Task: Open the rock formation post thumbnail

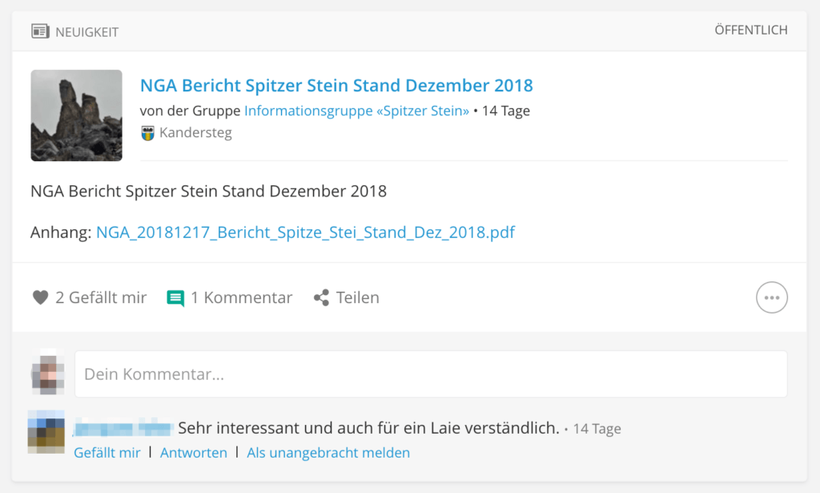Action: coord(76,115)
